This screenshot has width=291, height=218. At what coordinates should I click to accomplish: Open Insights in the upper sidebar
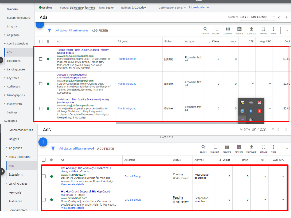12,26
